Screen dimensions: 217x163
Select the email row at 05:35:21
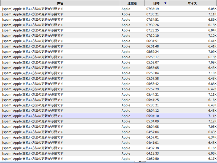point(108,105)
